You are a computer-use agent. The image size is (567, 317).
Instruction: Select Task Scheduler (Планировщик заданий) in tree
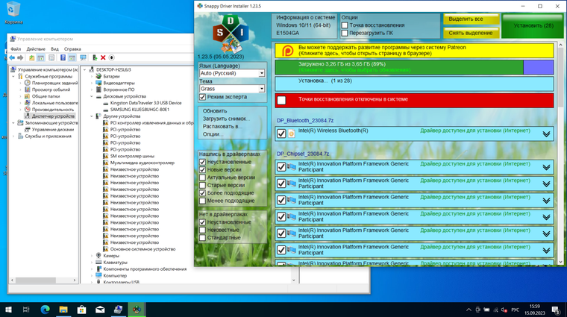51,83
